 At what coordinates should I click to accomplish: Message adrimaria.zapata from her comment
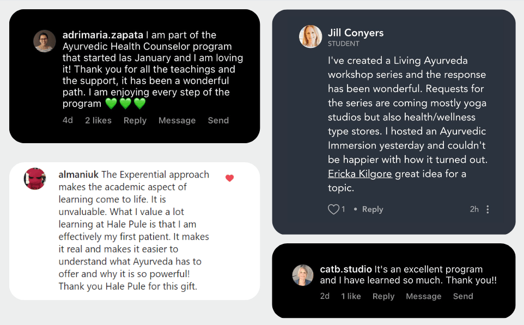coord(177,120)
